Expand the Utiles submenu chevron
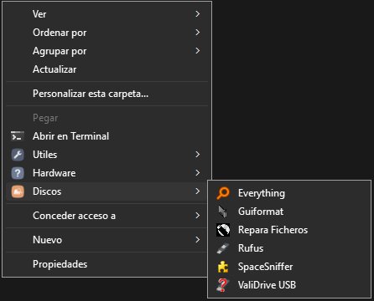 (x=198, y=155)
